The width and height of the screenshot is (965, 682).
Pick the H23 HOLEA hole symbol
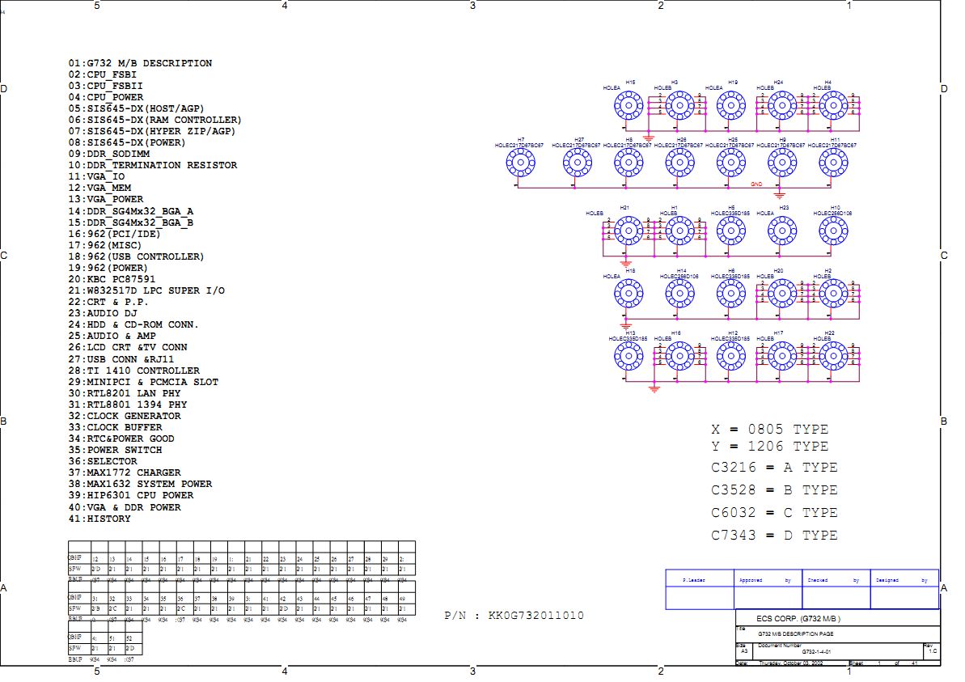(x=781, y=231)
